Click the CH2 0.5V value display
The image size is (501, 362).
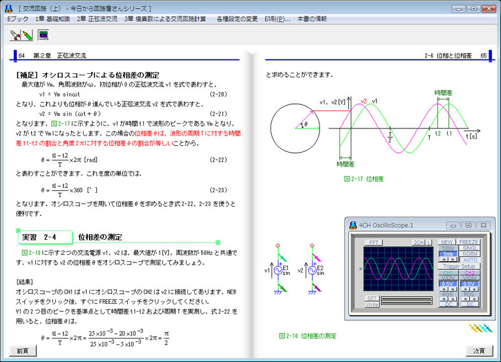point(469,284)
